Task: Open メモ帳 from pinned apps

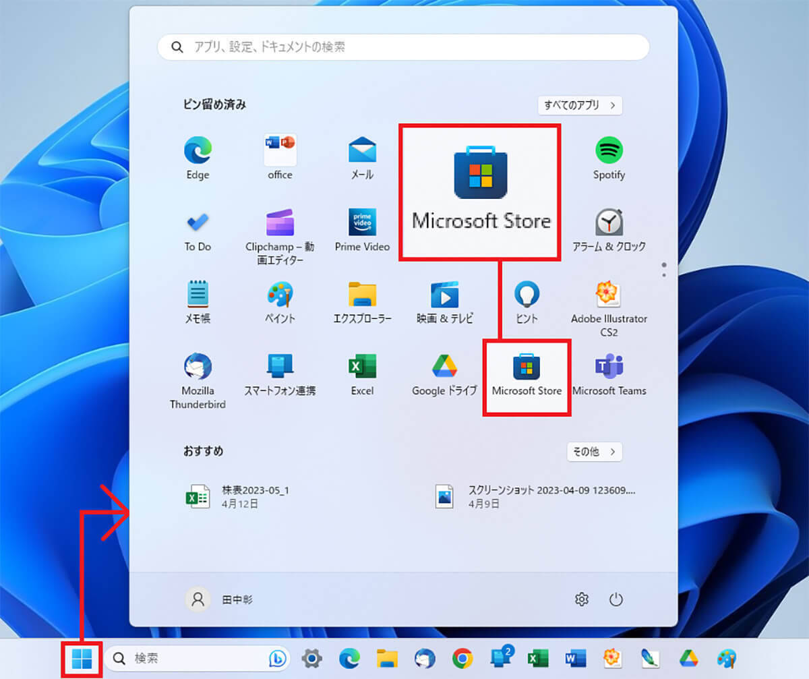Action: pyautogui.click(x=198, y=301)
